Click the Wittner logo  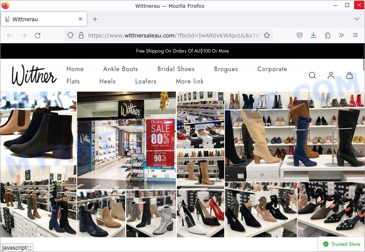tap(34, 75)
